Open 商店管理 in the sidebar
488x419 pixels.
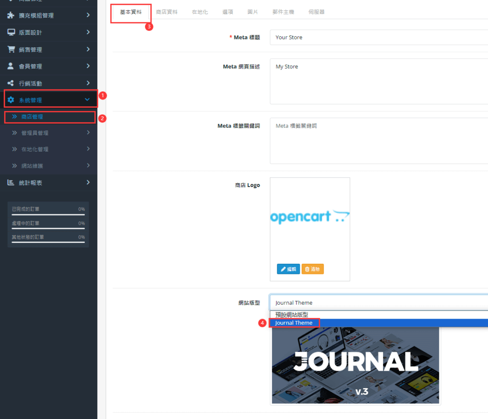coord(32,117)
